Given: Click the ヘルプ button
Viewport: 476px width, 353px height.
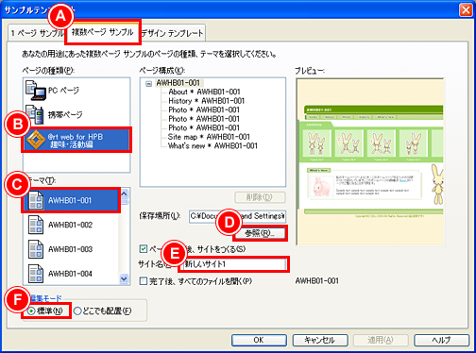Looking at the screenshot, I should (x=441, y=340).
